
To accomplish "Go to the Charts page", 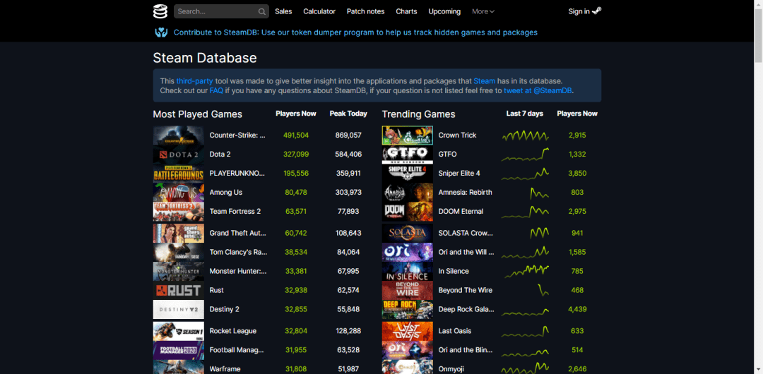I will [x=406, y=11].
